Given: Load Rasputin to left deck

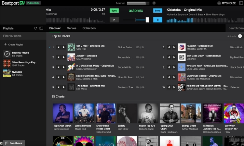Looking at the screenshot, I should 169,47.
